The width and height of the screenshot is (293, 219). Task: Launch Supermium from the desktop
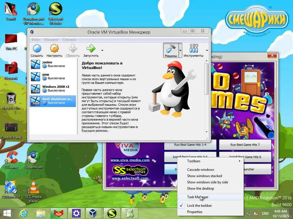(33, 160)
